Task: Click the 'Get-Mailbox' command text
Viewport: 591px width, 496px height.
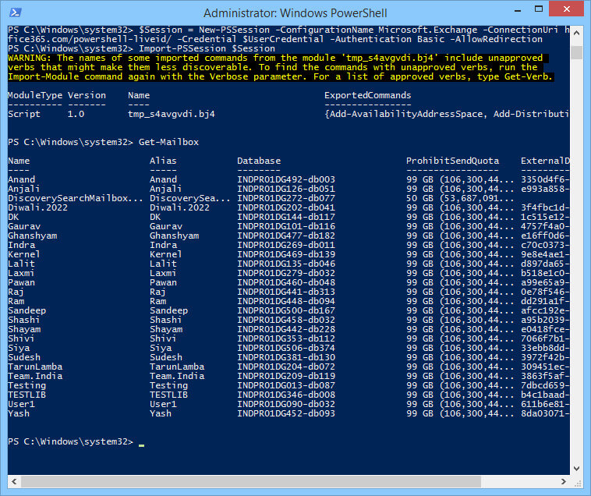Action: pyautogui.click(x=168, y=142)
